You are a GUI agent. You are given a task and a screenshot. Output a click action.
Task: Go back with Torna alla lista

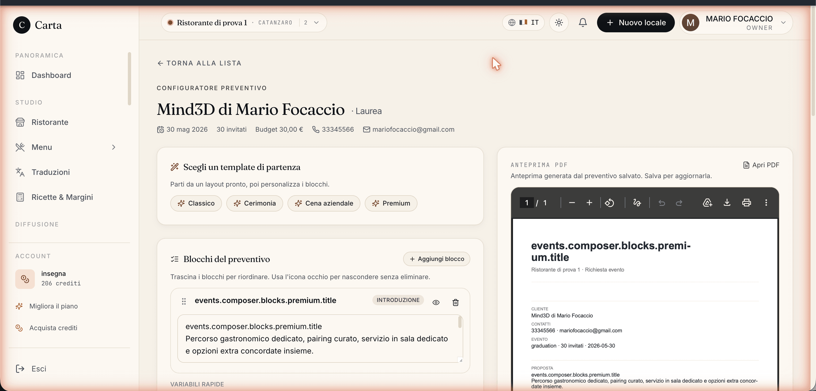pyautogui.click(x=199, y=63)
